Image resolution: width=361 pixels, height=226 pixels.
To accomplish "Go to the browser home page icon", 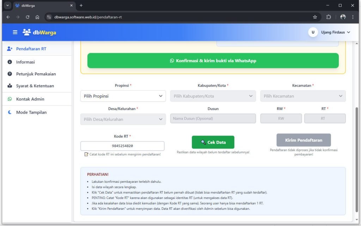I will coord(37,17).
